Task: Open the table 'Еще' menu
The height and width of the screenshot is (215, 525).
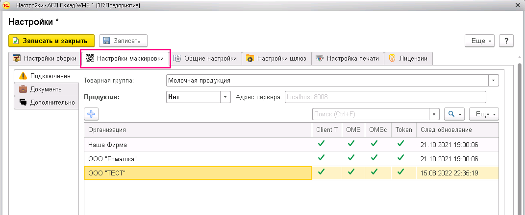Action: click(x=484, y=114)
